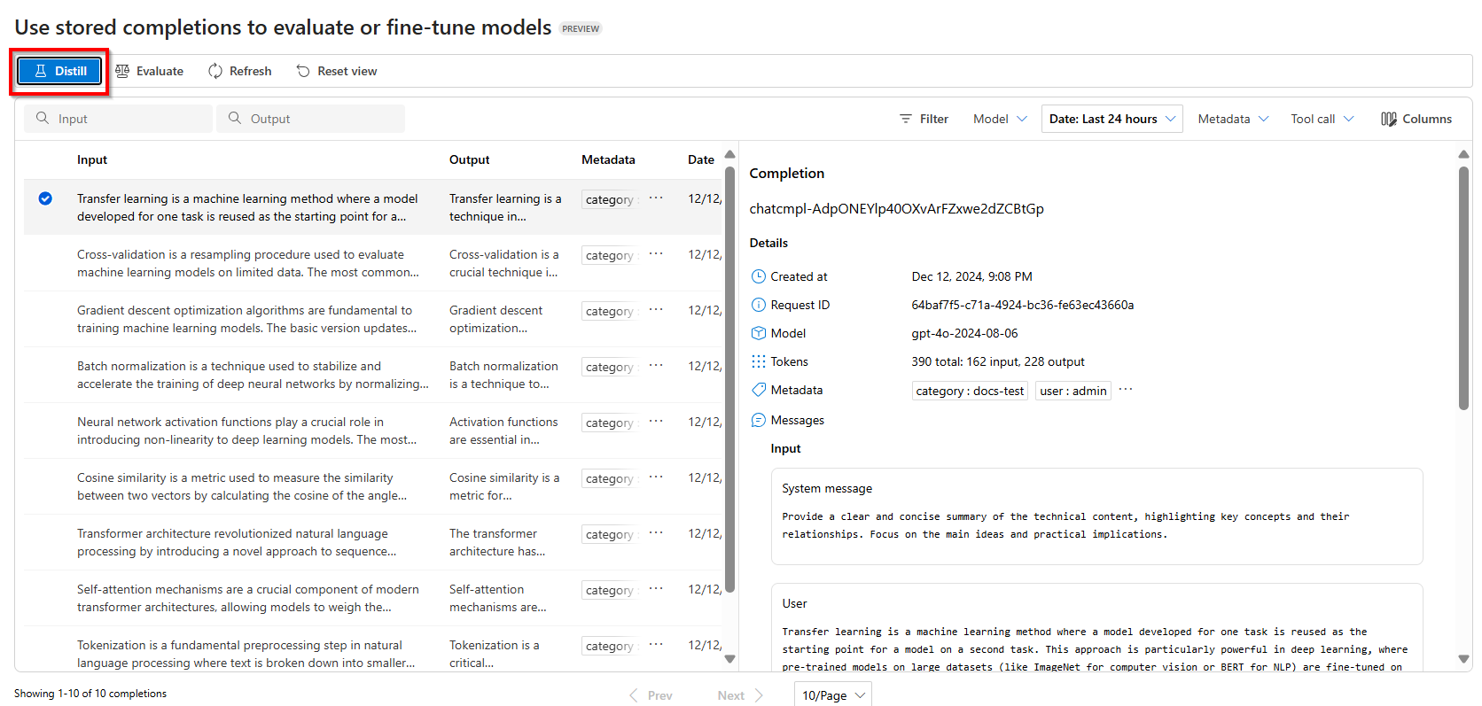Image resolution: width=1482 pixels, height=706 pixels.
Task: Sort by the Input column header
Action: coord(92,160)
